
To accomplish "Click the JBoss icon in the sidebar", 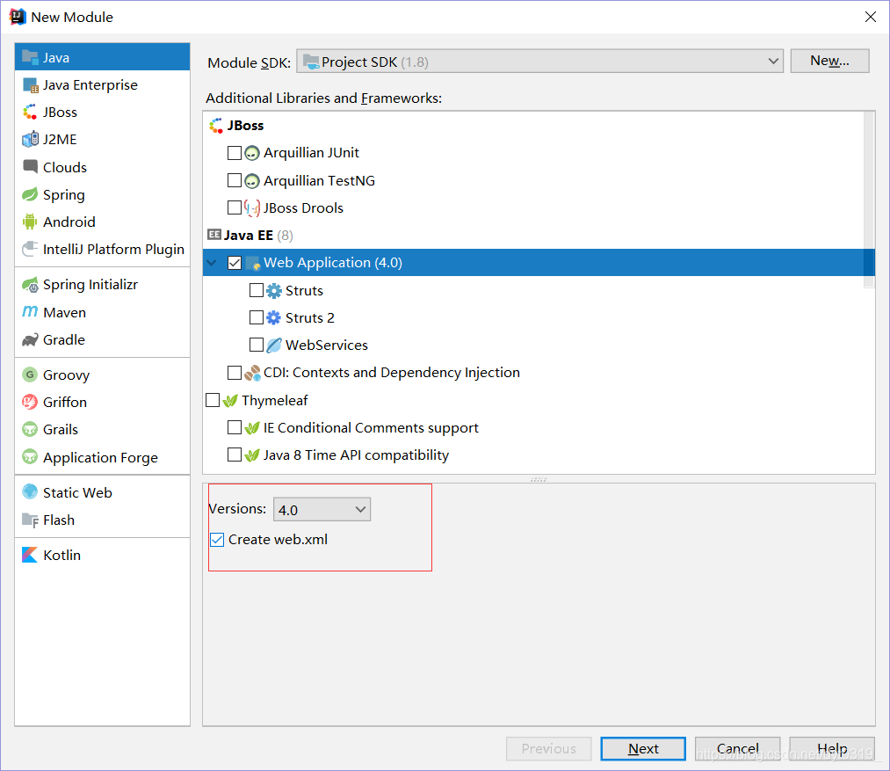I will tap(30, 112).
